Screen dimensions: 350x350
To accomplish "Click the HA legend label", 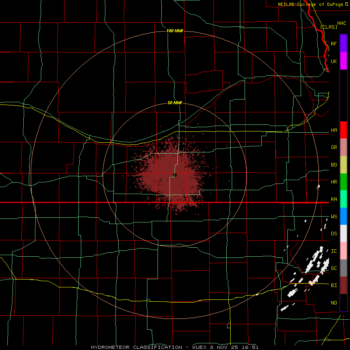I will pyautogui.click(x=334, y=130).
